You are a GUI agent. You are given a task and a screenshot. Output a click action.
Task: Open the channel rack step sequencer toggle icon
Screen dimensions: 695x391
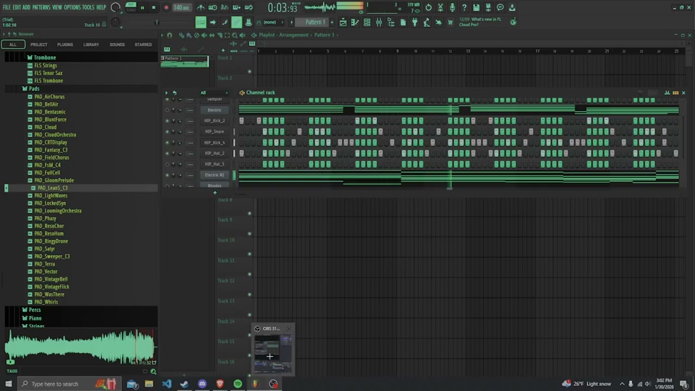(675, 93)
